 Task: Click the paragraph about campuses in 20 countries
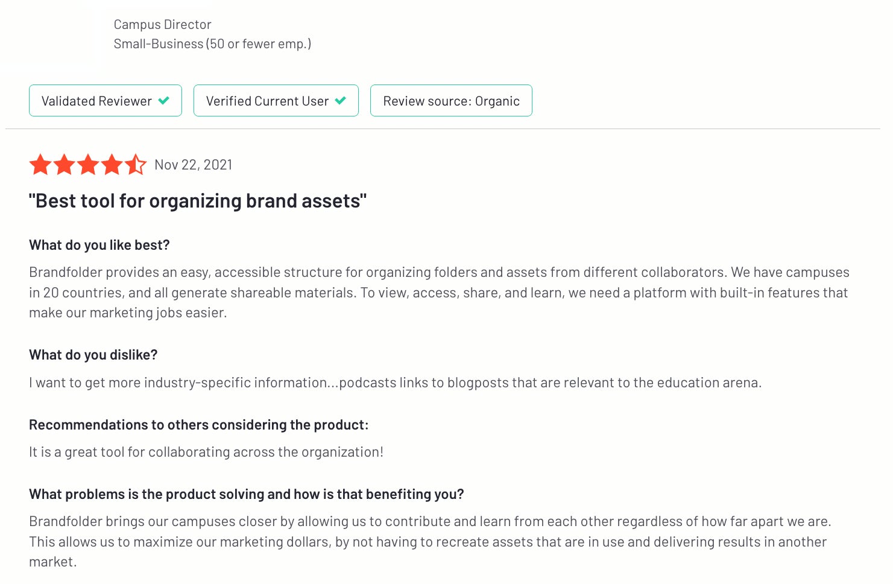(x=440, y=293)
